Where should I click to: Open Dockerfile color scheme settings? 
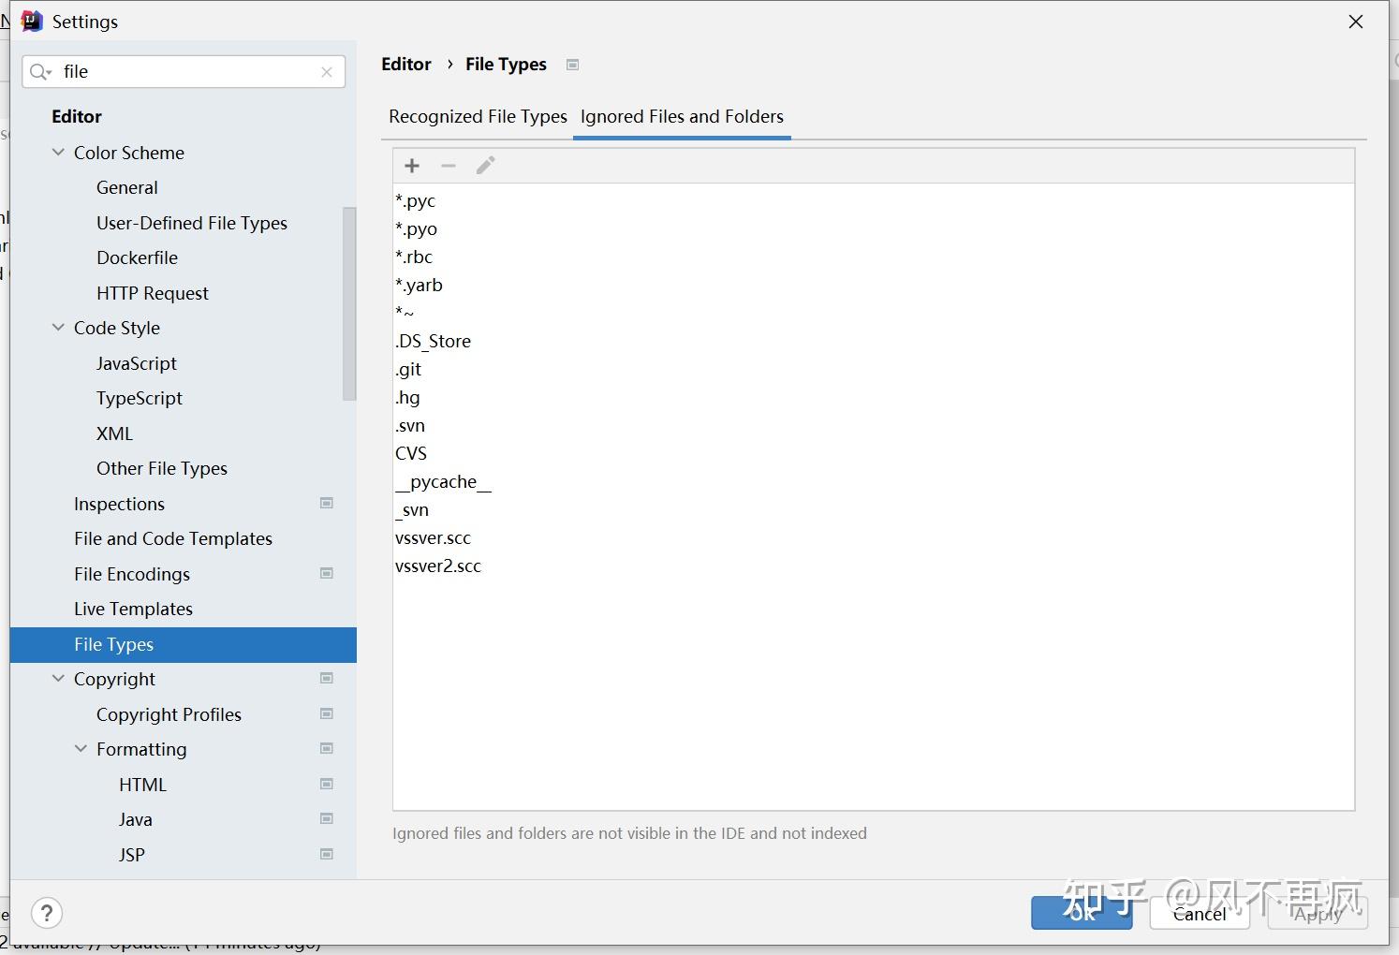click(x=137, y=258)
